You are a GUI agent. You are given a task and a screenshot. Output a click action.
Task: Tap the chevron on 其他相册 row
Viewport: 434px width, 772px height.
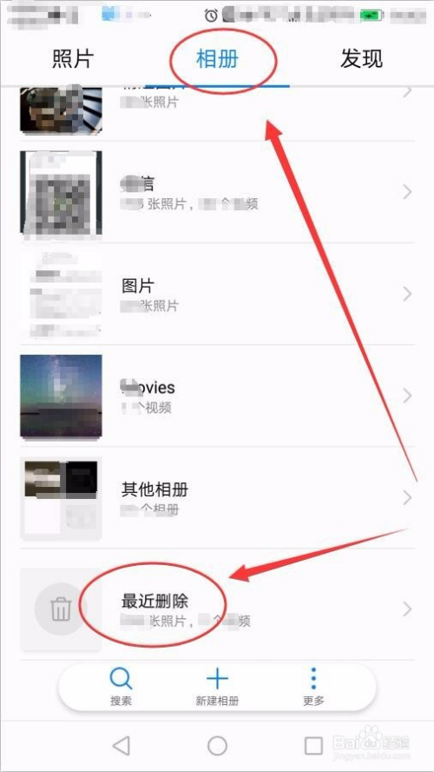(x=407, y=498)
